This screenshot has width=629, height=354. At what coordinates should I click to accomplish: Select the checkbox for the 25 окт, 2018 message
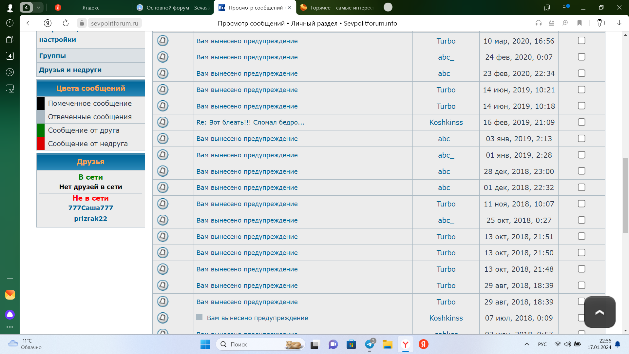[581, 220]
